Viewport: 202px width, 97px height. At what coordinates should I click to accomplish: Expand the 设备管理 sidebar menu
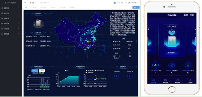click(x=10, y=8)
